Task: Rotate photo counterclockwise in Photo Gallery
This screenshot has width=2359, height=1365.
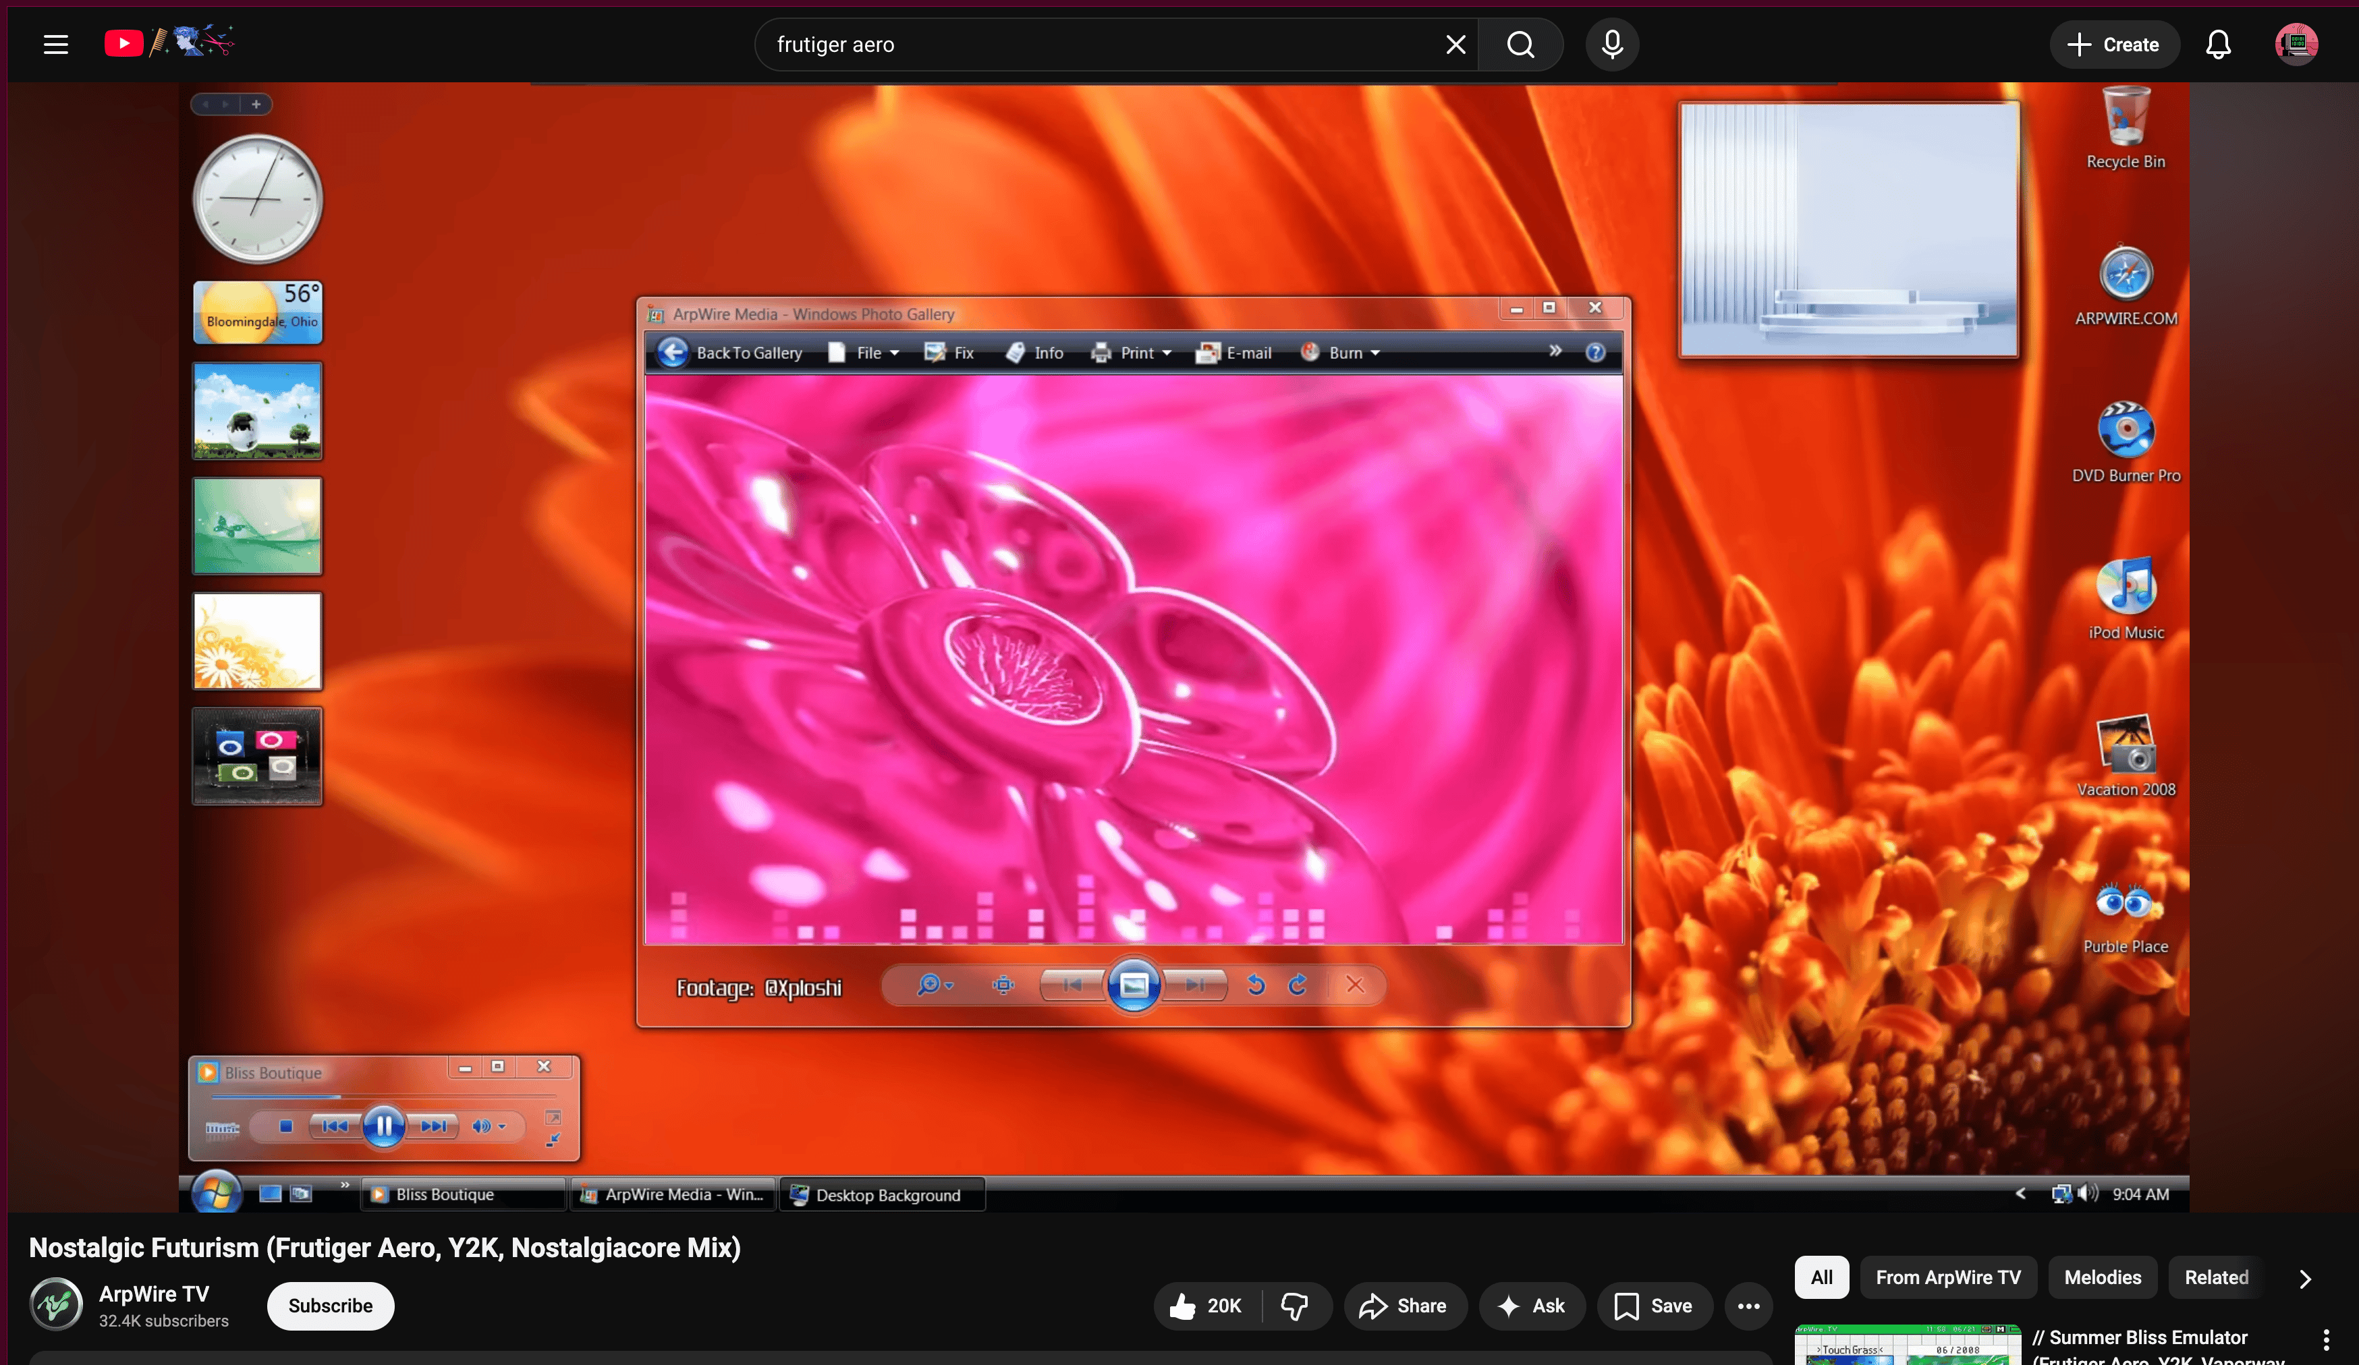Action: [x=1256, y=985]
